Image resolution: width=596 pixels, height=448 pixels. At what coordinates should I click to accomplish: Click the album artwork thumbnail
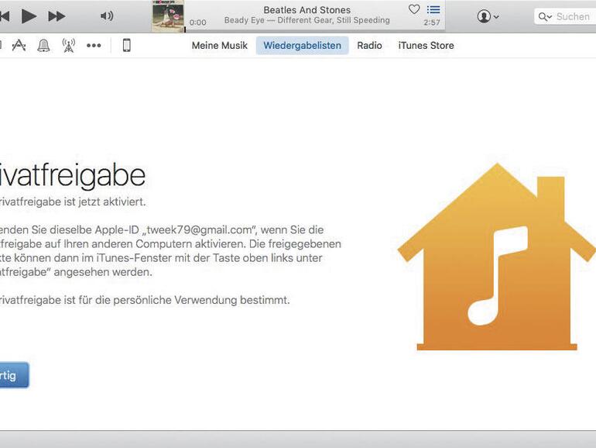(168, 16)
